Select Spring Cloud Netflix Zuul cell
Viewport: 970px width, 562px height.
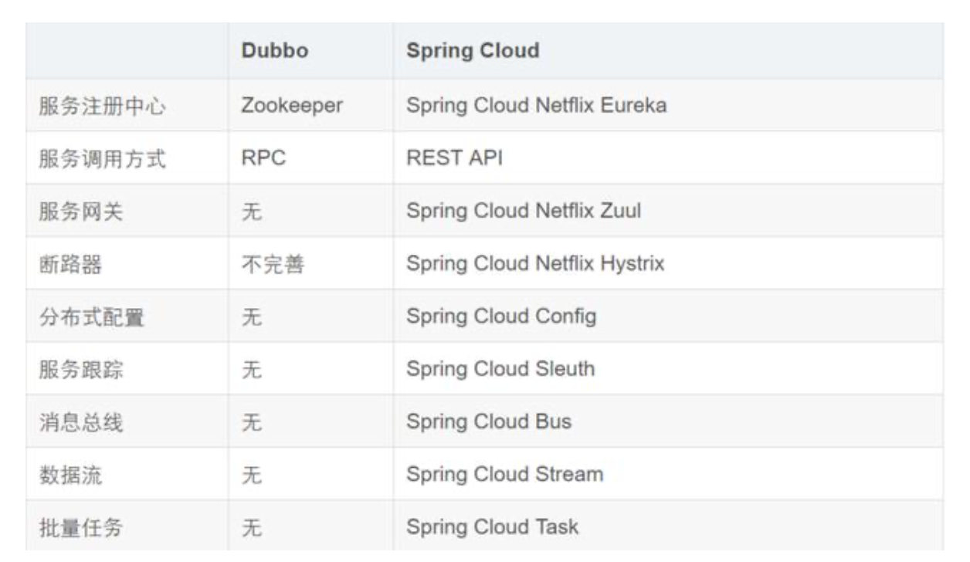click(x=523, y=211)
